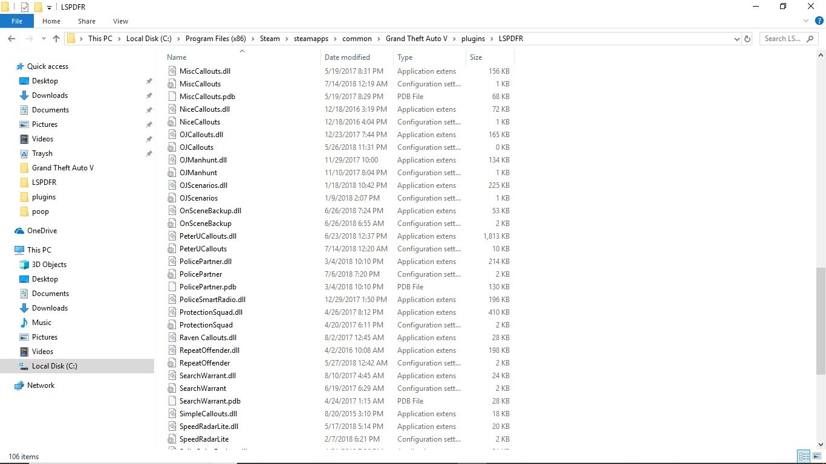Open Help with the blue question mark icon
This screenshot has height=464, width=826.
[819, 21]
